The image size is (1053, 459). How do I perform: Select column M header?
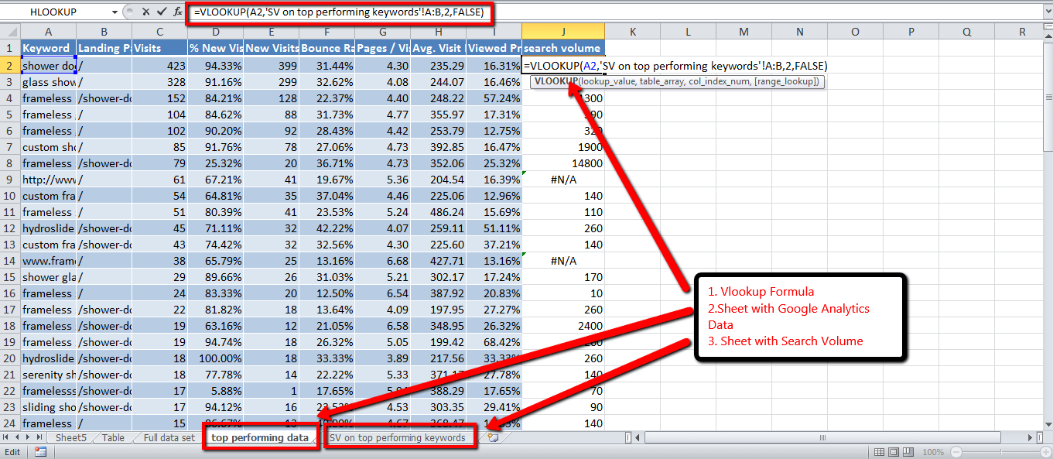(x=744, y=32)
